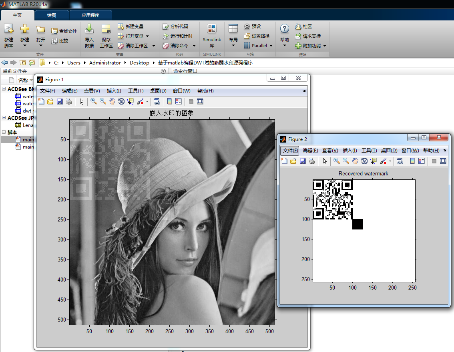Select Pan hand tool in Figure 2

[355, 161]
